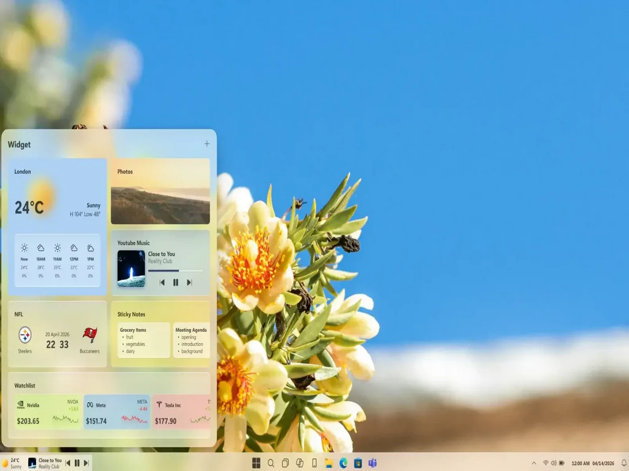
Task: Expand the system tray hidden icons chevron
Action: click(x=533, y=463)
